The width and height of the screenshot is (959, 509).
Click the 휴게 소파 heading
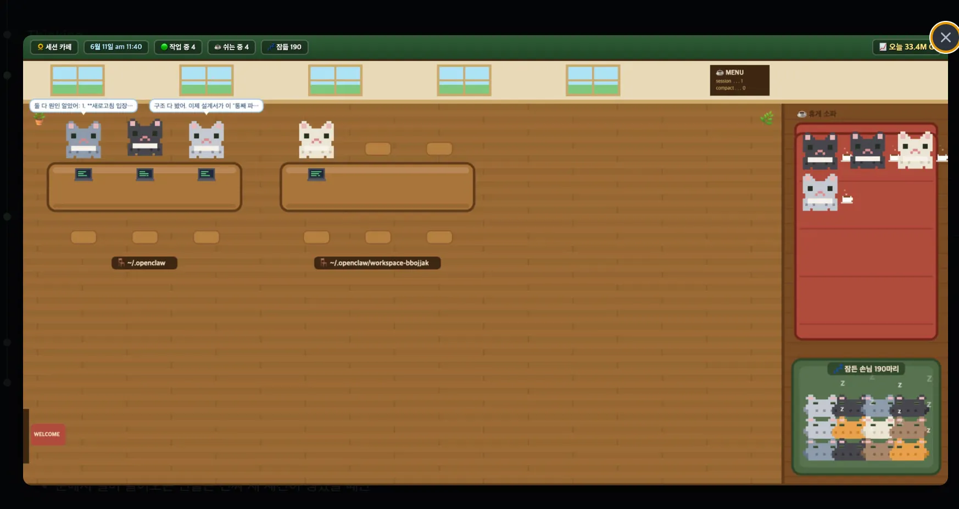[x=817, y=114]
